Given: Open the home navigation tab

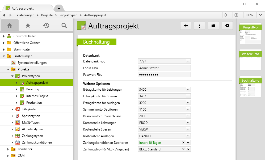Looking at the screenshot, I should click(x=10, y=26).
